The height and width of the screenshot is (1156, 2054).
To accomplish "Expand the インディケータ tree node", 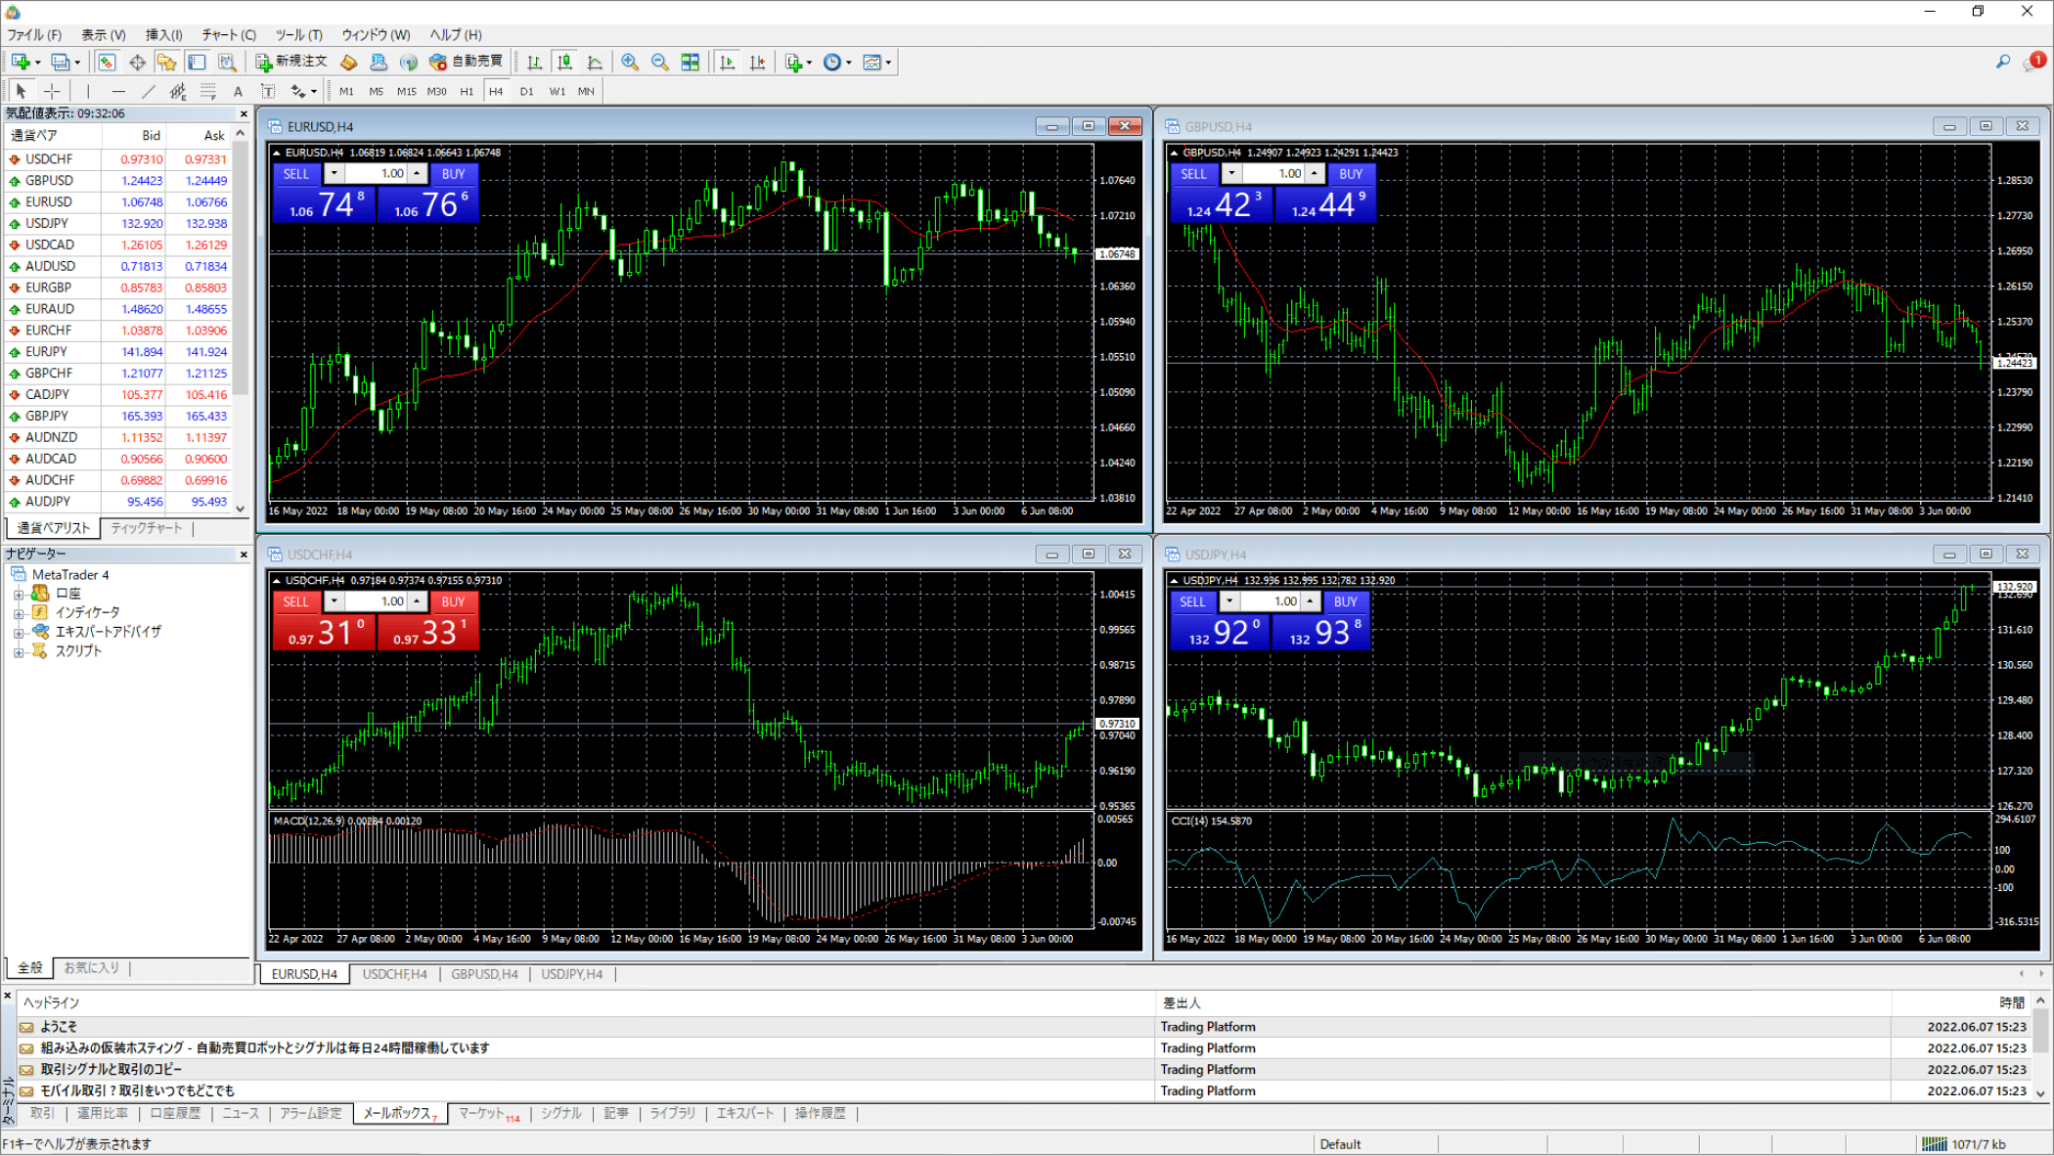I will pos(19,614).
